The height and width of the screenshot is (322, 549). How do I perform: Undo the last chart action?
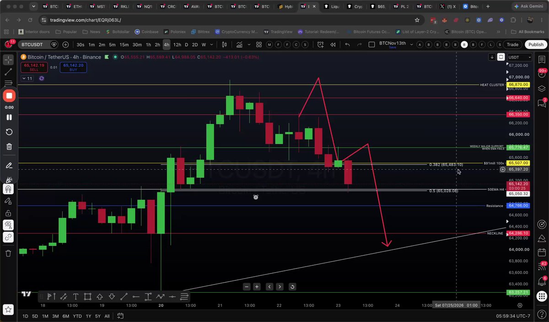pyautogui.click(x=347, y=44)
